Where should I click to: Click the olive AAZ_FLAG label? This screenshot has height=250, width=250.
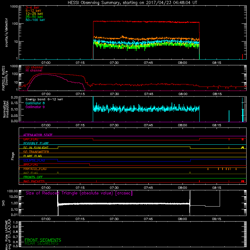[31, 173]
